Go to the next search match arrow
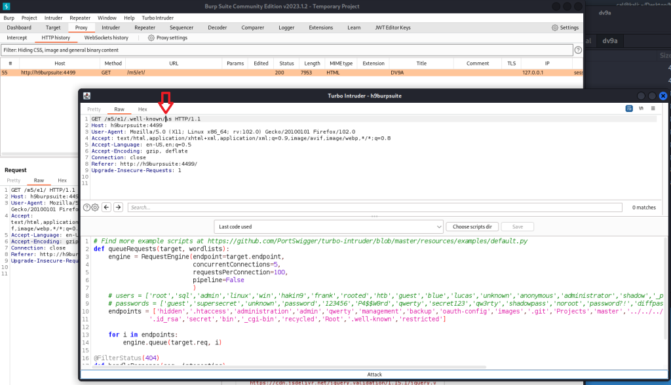671x385 pixels. tap(118, 208)
